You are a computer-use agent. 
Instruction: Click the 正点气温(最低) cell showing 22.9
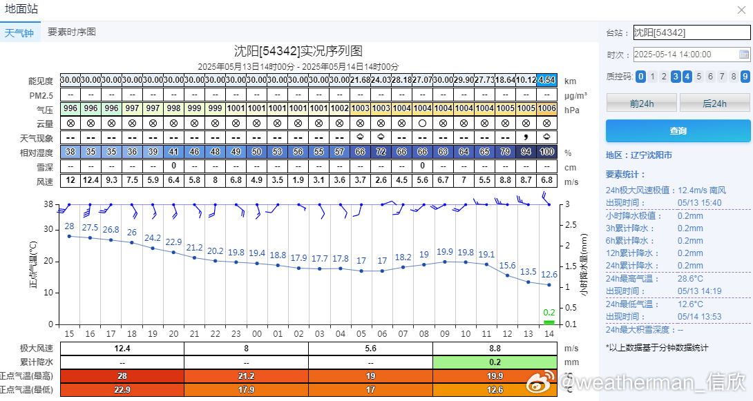point(122,389)
